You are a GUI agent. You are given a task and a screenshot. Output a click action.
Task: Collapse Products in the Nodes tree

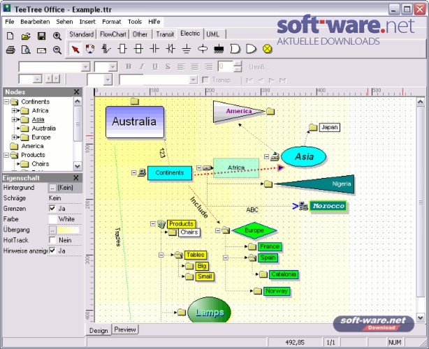(x=6, y=155)
